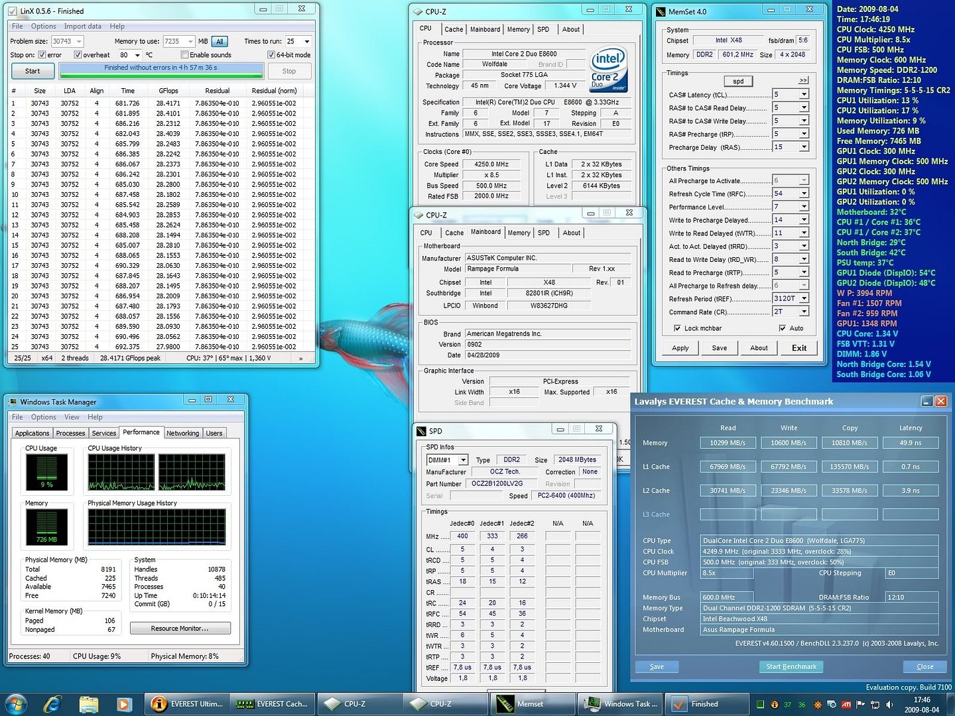The width and height of the screenshot is (955, 716).
Task: Click the MemSet '>>' expand timings button
Action: pos(803,80)
